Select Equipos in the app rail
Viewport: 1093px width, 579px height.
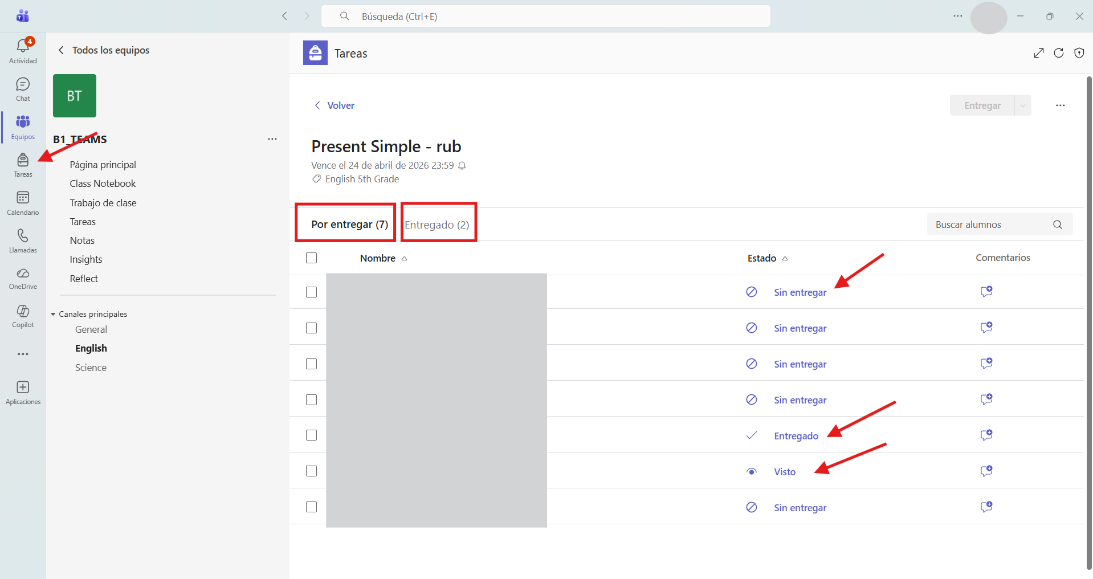point(23,127)
